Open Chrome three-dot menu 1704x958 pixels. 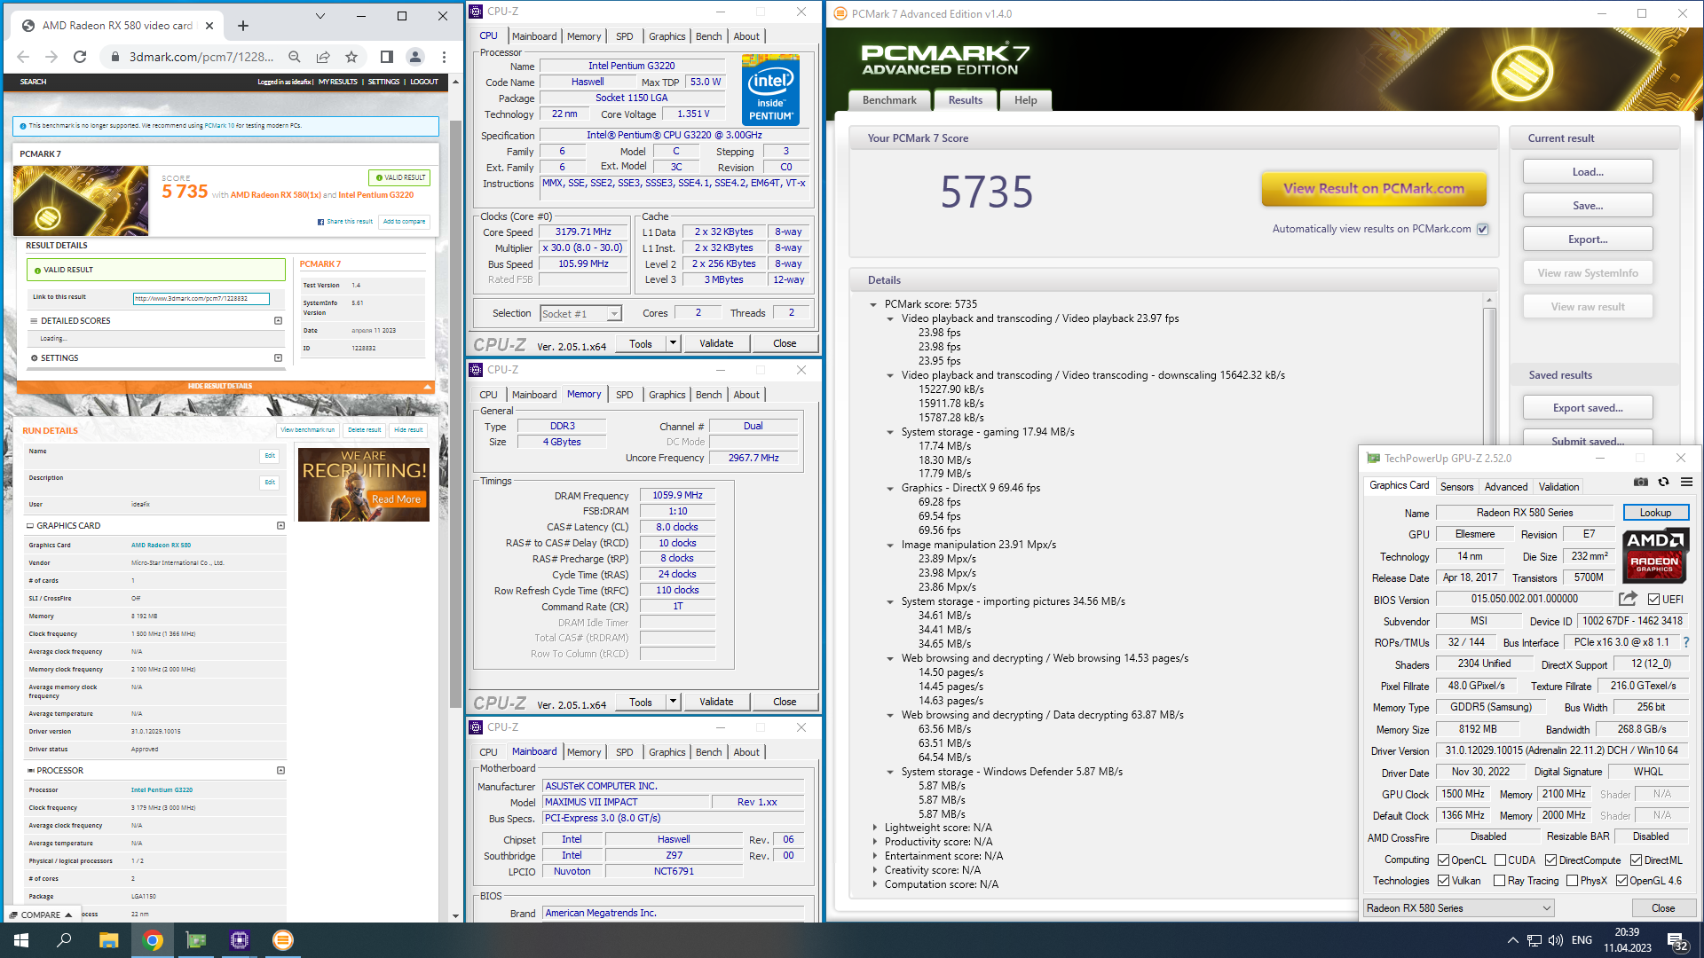pos(444,57)
